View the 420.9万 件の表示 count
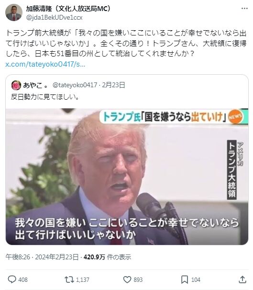 point(107,257)
